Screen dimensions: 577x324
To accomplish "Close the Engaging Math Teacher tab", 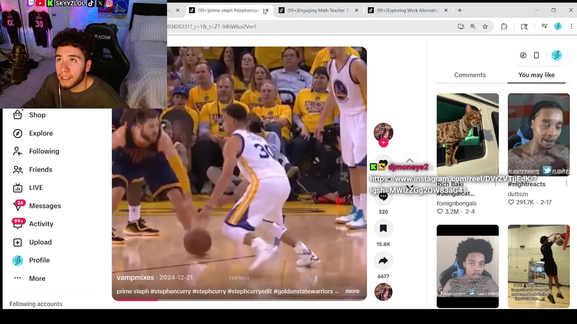I will [356, 10].
